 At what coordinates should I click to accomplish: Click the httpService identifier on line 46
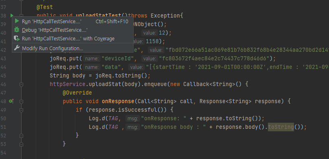tap(68, 84)
